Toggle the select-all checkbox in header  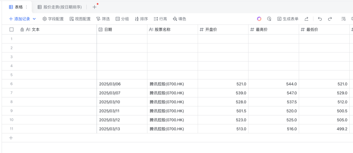click(x=11, y=29)
